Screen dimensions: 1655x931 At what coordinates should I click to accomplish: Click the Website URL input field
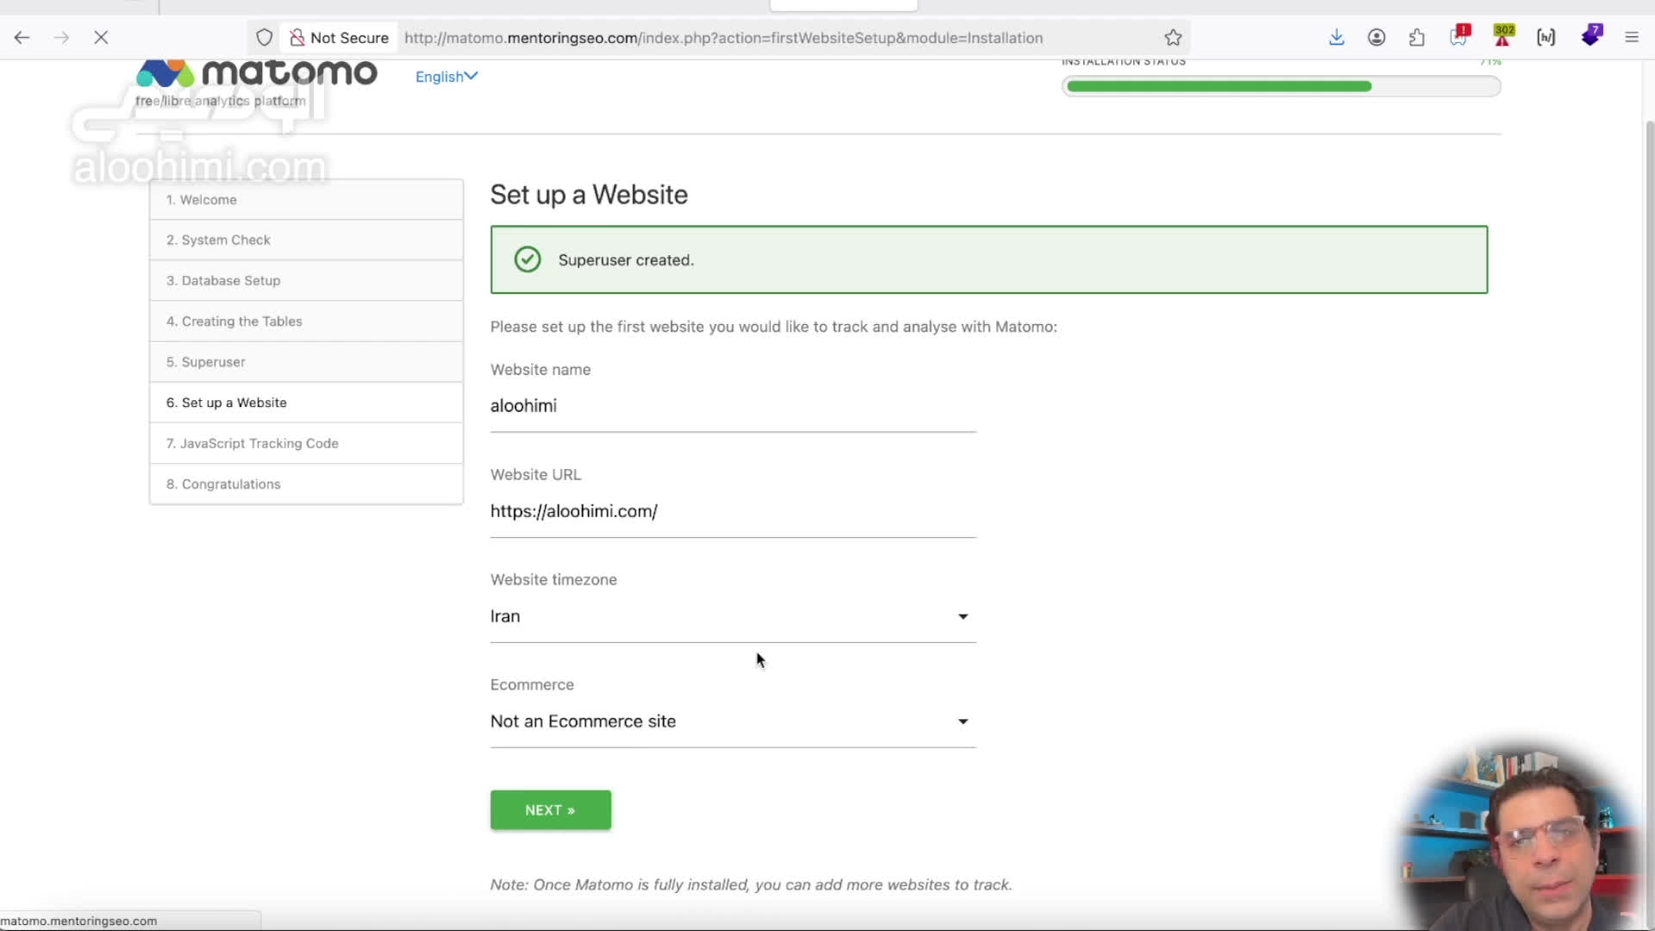coord(733,511)
